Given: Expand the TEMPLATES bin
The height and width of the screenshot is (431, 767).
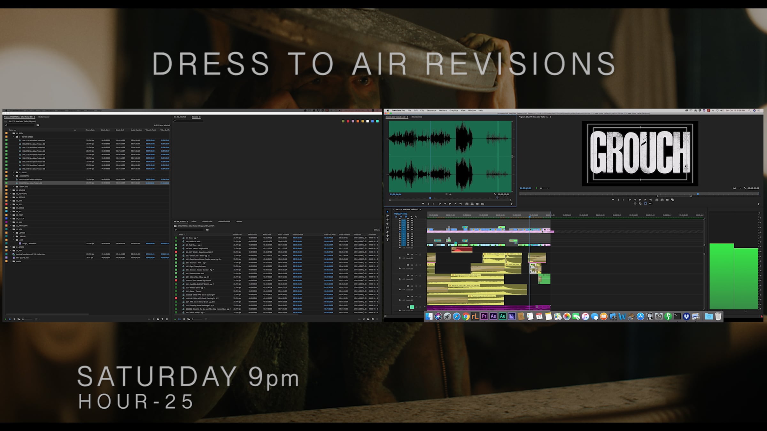Looking at the screenshot, I should pyautogui.click(x=13, y=186).
